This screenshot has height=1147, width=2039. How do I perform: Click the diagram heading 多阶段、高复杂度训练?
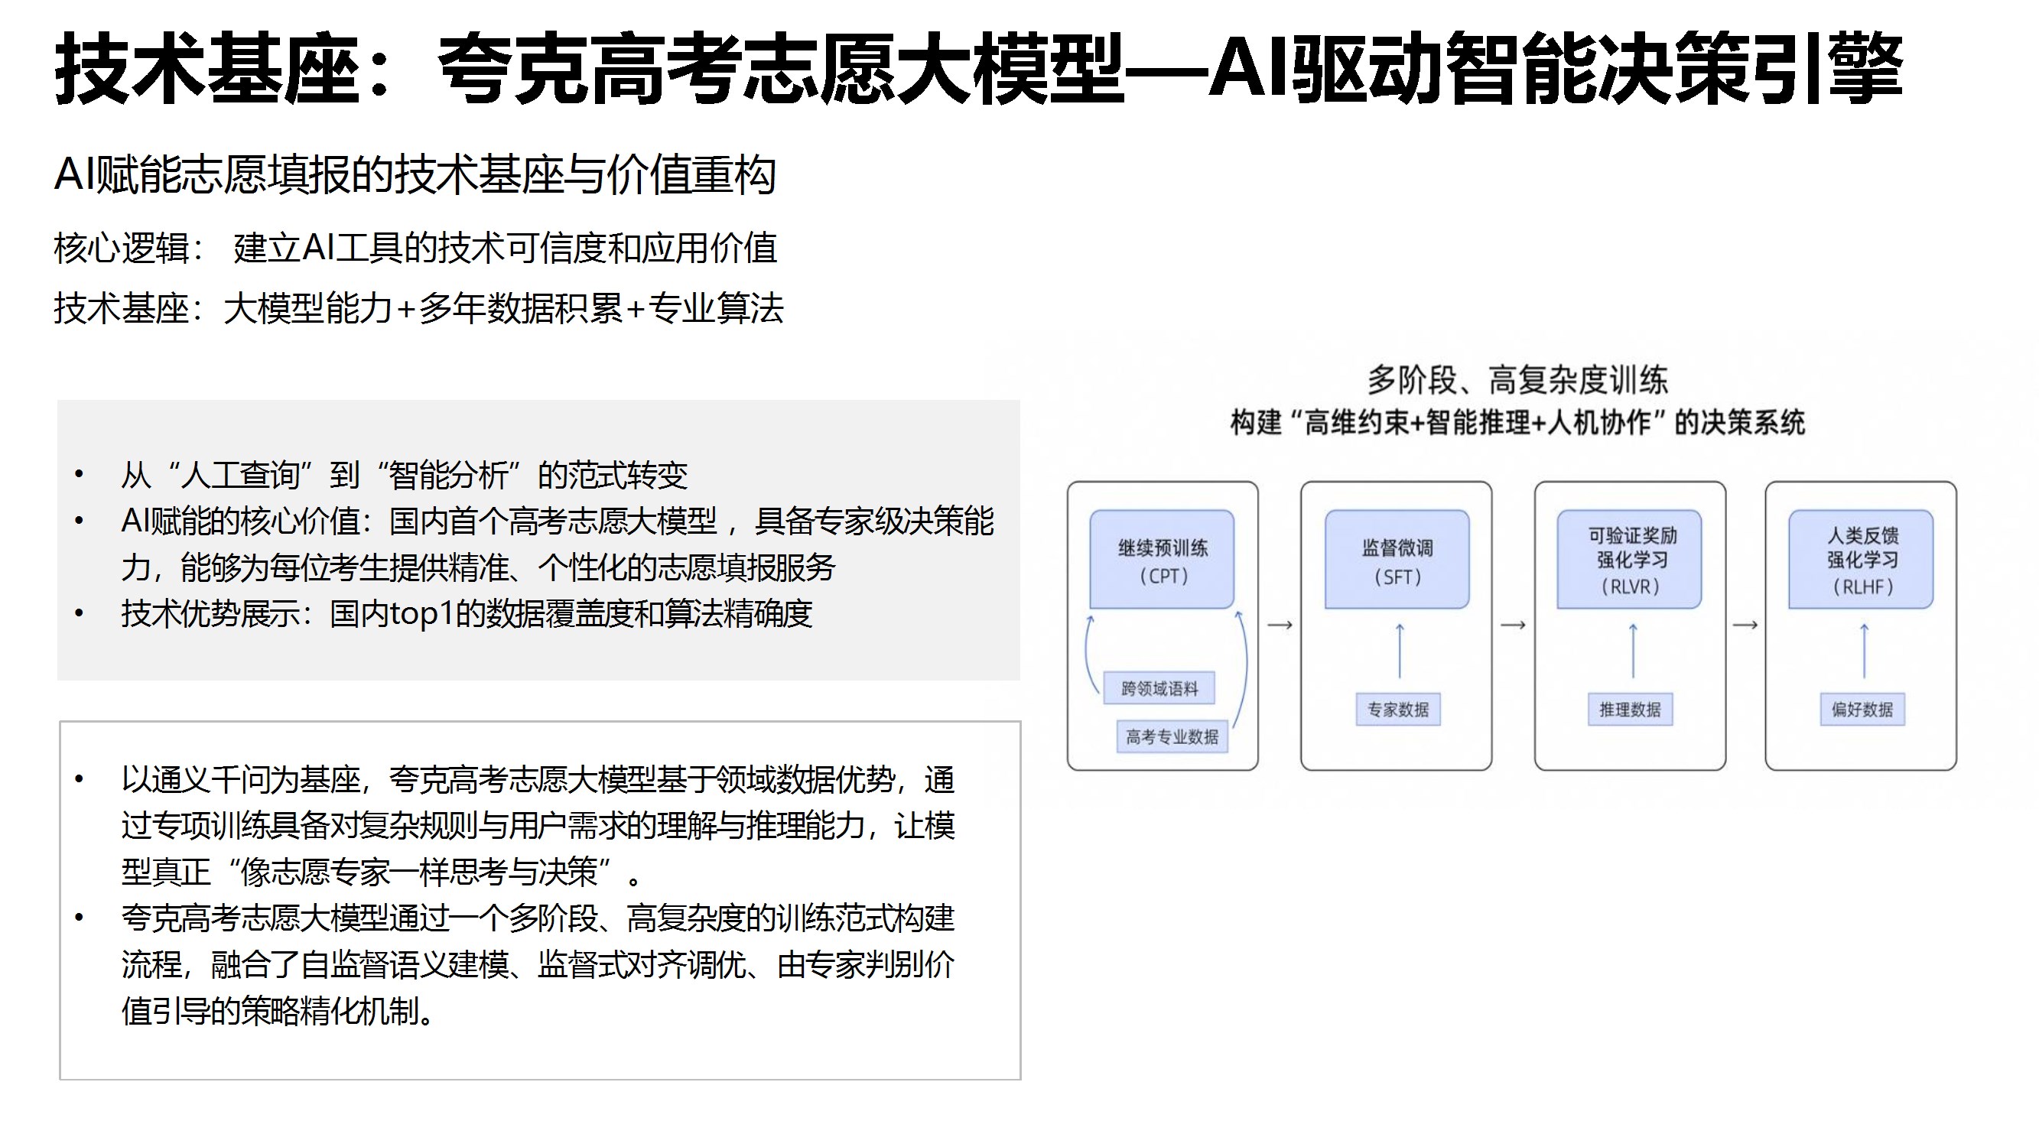[1517, 381]
